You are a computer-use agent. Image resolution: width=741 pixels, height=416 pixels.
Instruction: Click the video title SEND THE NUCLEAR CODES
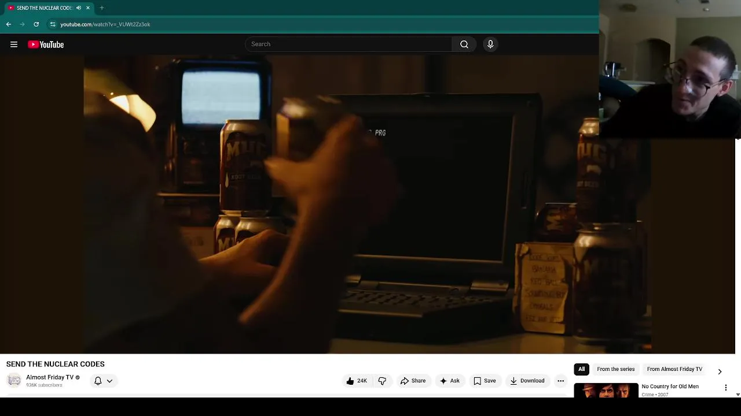click(56, 364)
